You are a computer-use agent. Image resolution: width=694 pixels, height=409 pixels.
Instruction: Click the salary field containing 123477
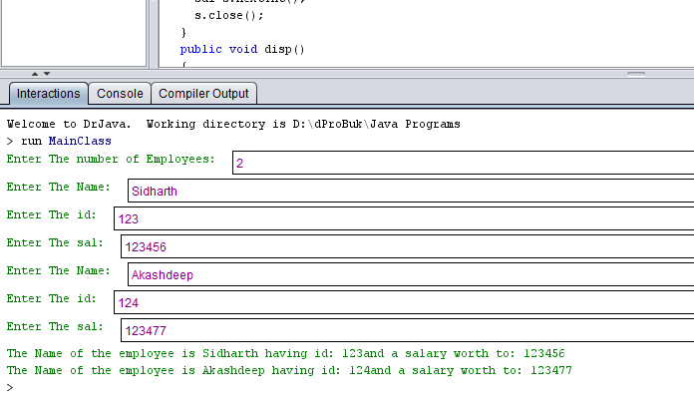pos(404,330)
